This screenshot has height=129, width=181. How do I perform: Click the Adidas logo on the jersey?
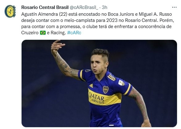click(x=91, y=85)
